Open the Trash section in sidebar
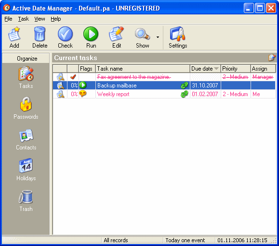 (26, 200)
